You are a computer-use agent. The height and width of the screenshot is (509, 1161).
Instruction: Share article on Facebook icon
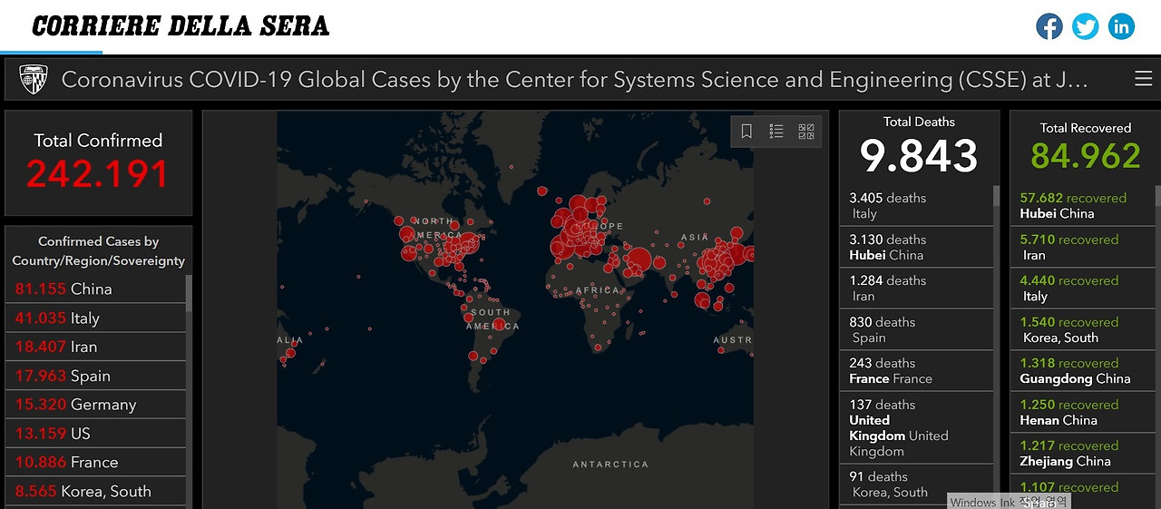[x=1049, y=26]
